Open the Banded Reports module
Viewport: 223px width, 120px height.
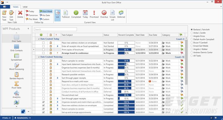(x=16, y=76)
